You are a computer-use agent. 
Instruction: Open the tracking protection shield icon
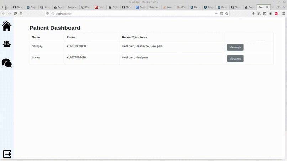coord(47,14)
